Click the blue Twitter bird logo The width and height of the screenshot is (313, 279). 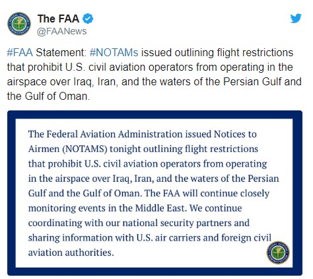(x=295, y=19)
